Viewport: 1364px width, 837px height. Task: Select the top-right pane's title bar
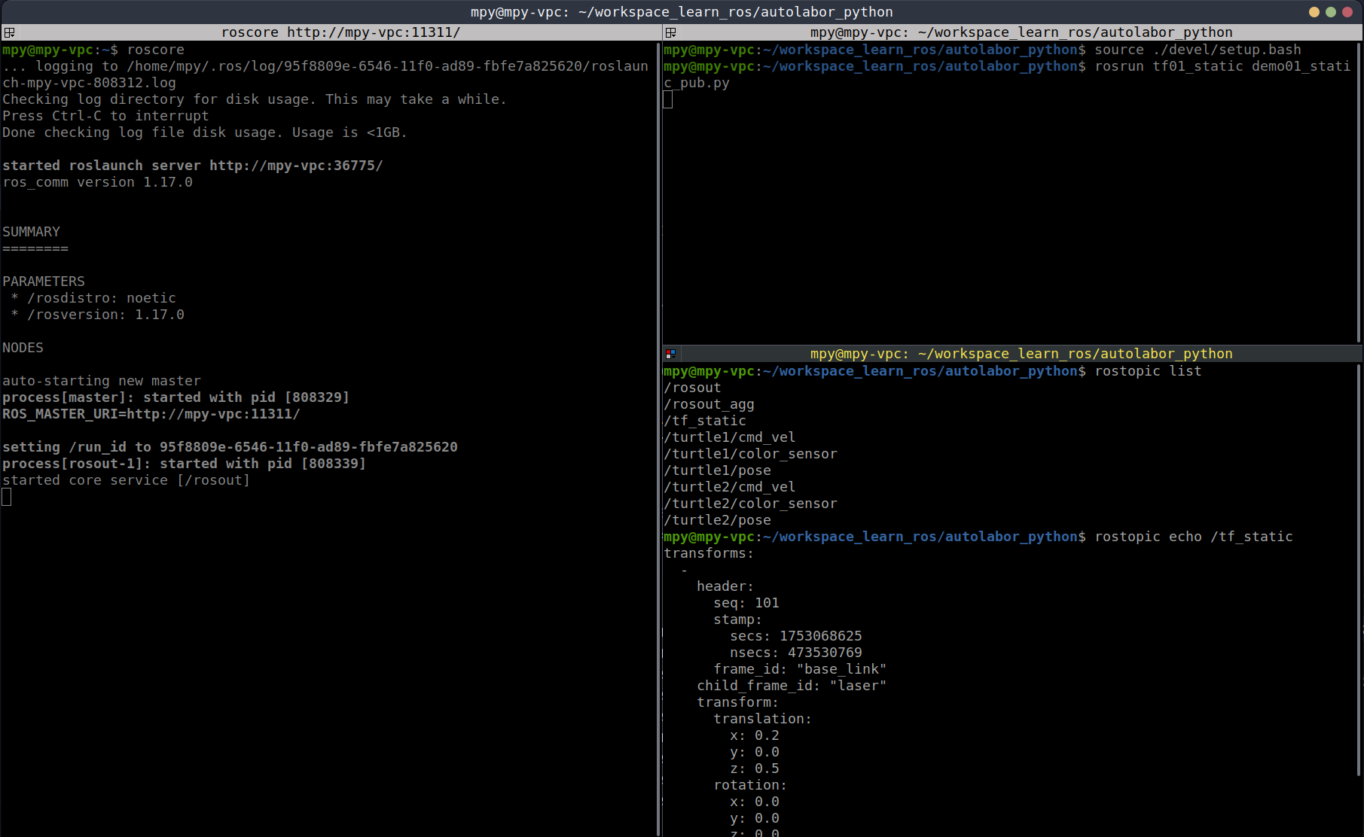[1021, 32]
